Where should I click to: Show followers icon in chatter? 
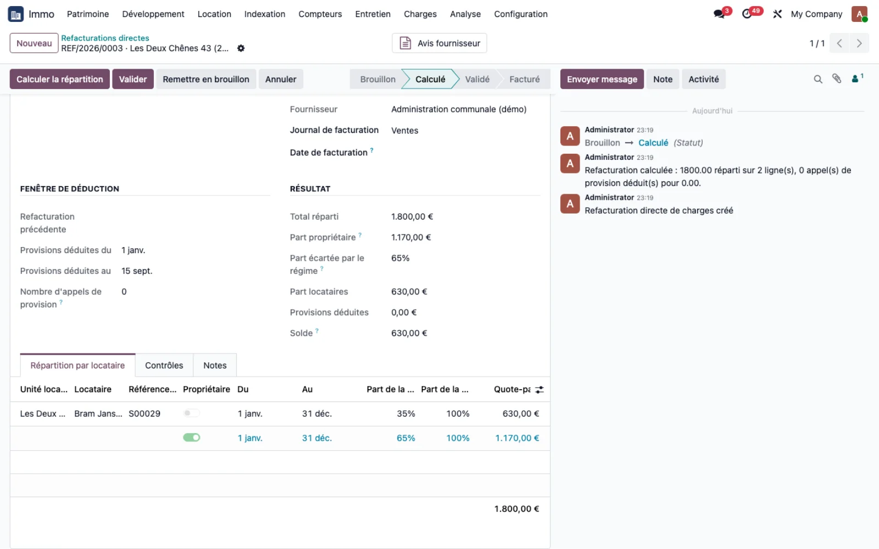[857, 79]
